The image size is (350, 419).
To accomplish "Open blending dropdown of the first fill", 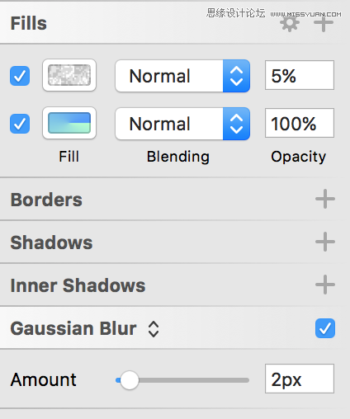I will [182, 76].
